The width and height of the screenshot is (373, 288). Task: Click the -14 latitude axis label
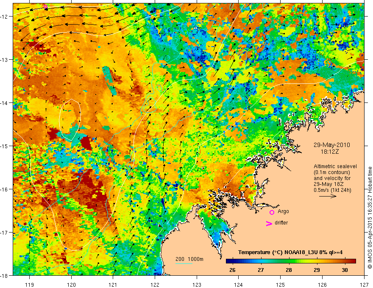[x=5, y=103]
